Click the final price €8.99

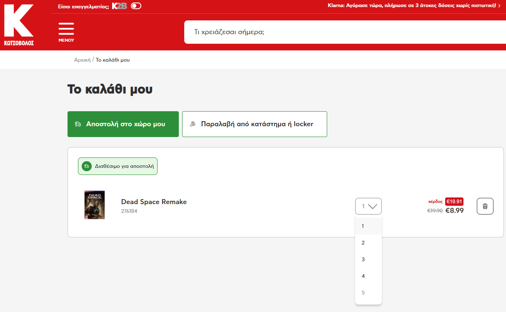455,210
